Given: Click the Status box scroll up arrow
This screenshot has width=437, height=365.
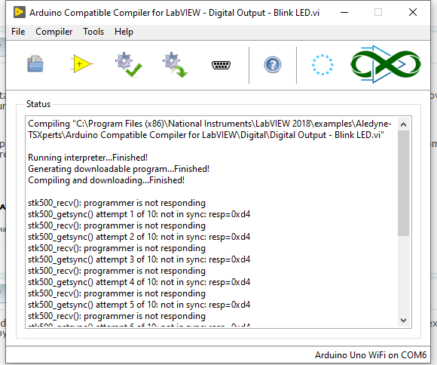Looking at the screenshot, I should (403, 124).
